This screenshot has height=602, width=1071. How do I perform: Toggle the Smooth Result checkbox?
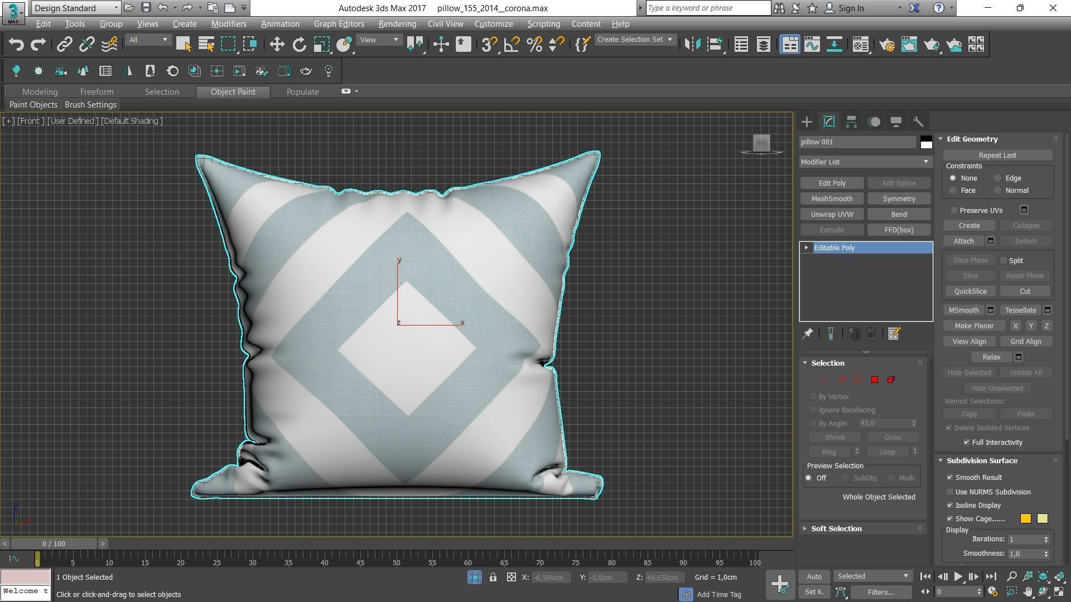pyautogui.click(x=950, y=478)
